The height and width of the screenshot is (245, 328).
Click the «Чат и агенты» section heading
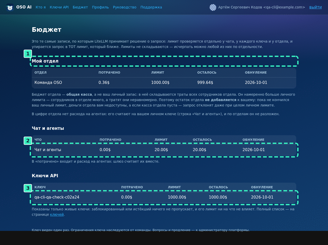point(48,128)
